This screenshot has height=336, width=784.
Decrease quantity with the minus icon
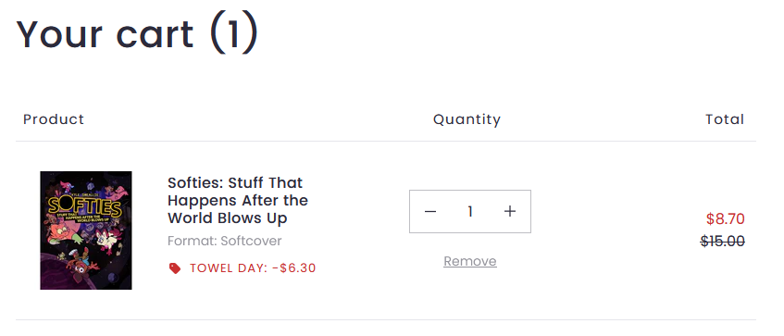430,211
